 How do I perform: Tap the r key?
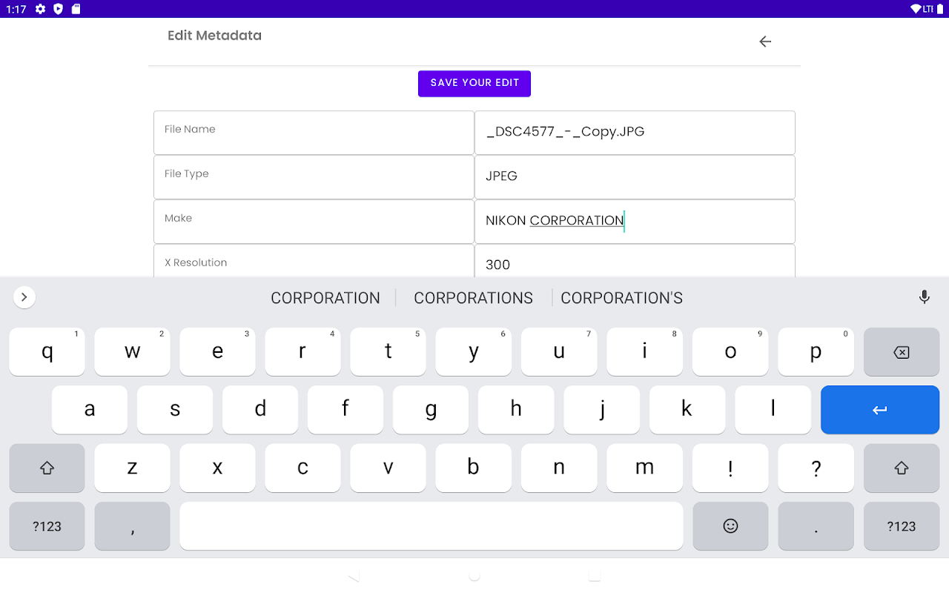point(302,352)
